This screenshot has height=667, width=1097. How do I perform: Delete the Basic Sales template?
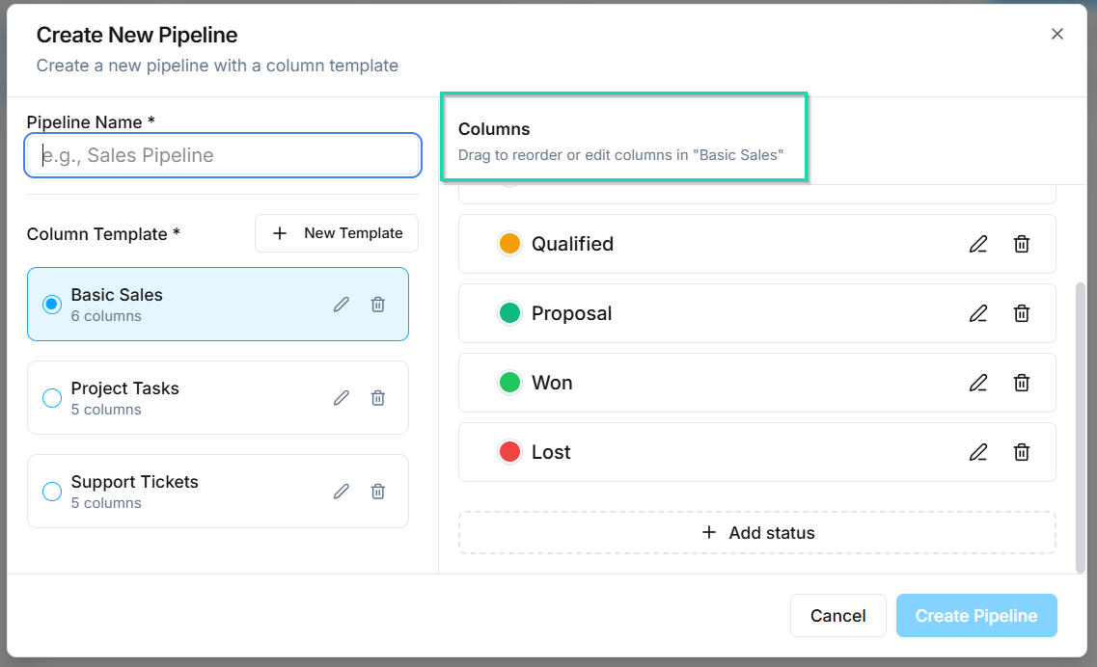click(x=377, y=304)
